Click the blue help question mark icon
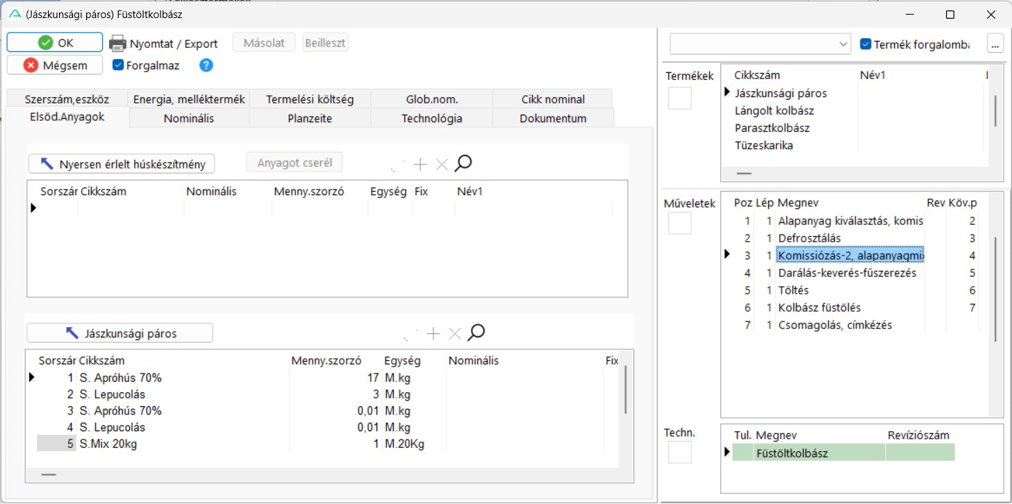The image size is (1012, 504). (x=206, y=65)
